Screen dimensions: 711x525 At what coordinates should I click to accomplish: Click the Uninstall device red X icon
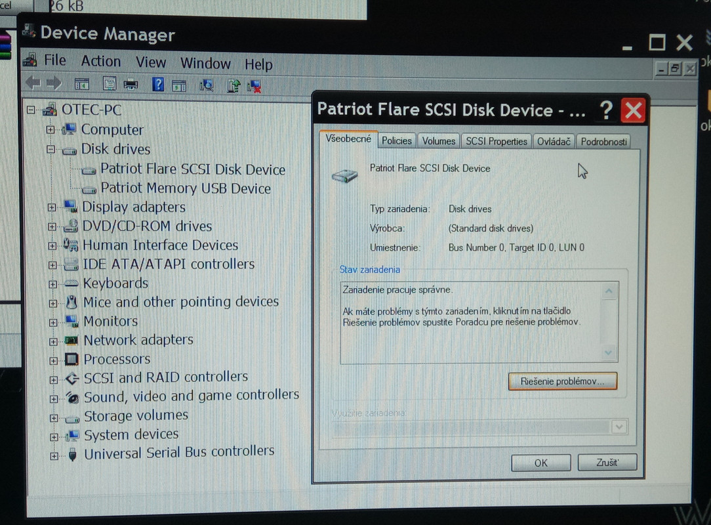coord(254,86)
